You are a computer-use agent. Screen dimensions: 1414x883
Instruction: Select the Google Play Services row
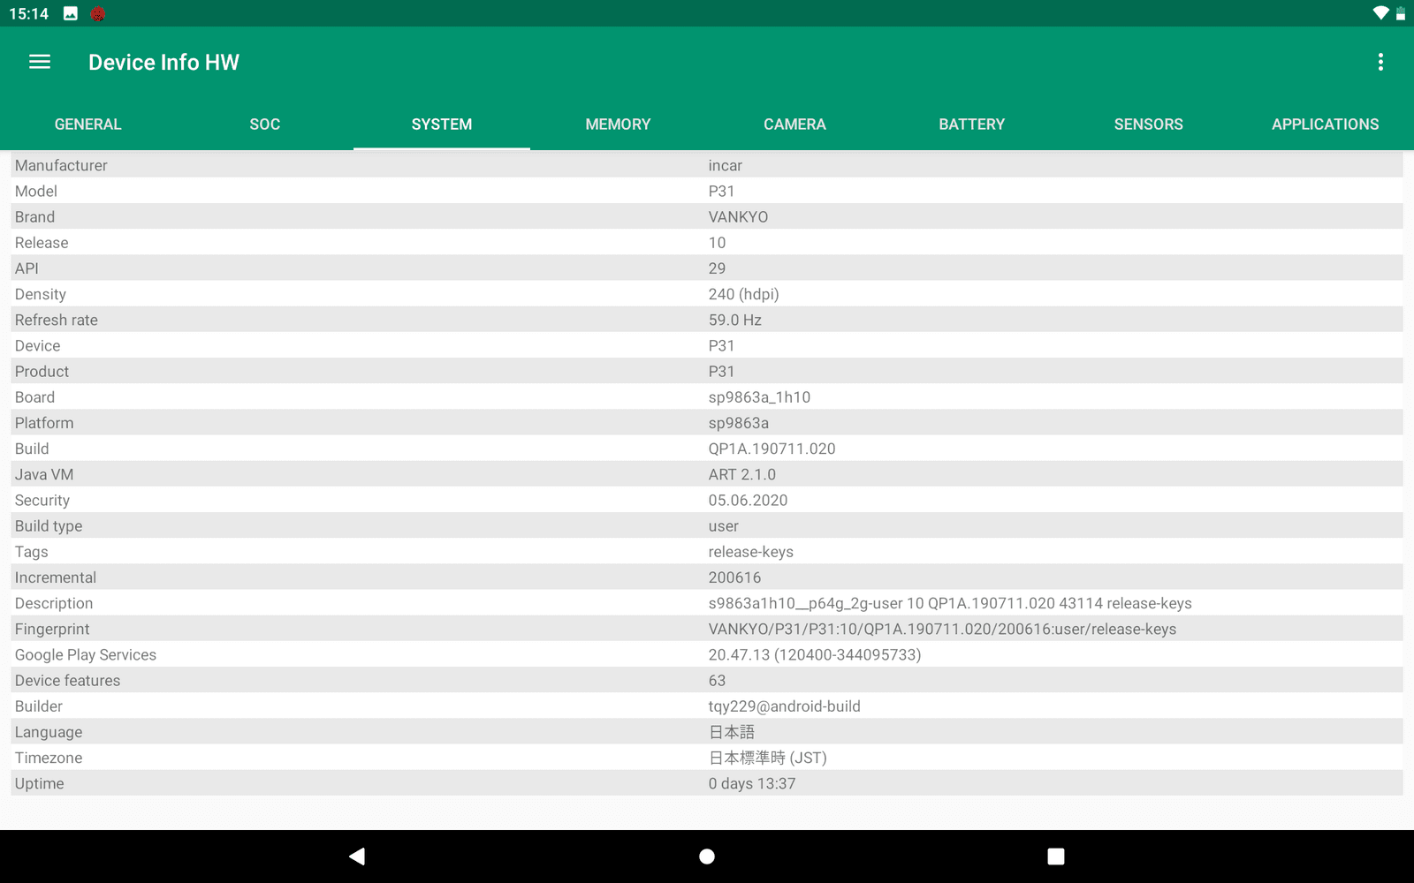pos(707,654)
